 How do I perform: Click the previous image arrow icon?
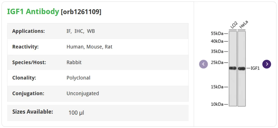[203, 64]
